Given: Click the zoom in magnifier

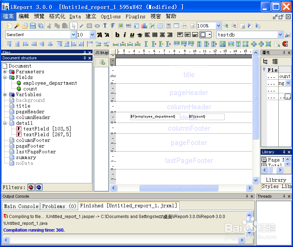Looking at the screenshot, I should [x=226, y=26].
